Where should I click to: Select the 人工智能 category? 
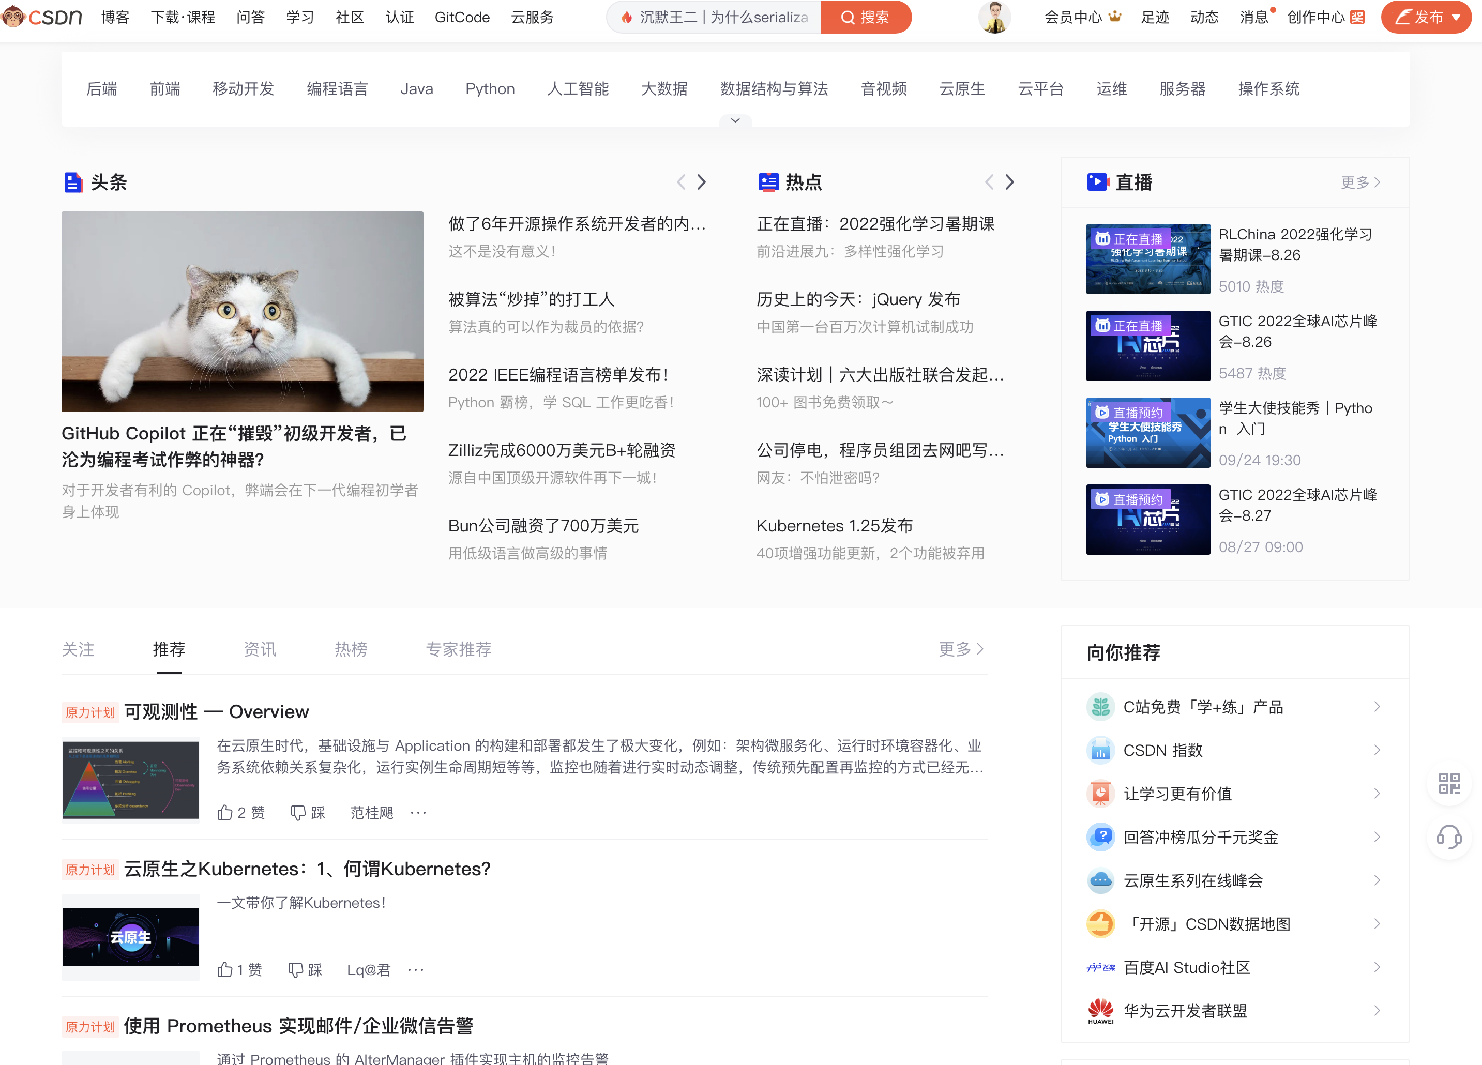578,89
